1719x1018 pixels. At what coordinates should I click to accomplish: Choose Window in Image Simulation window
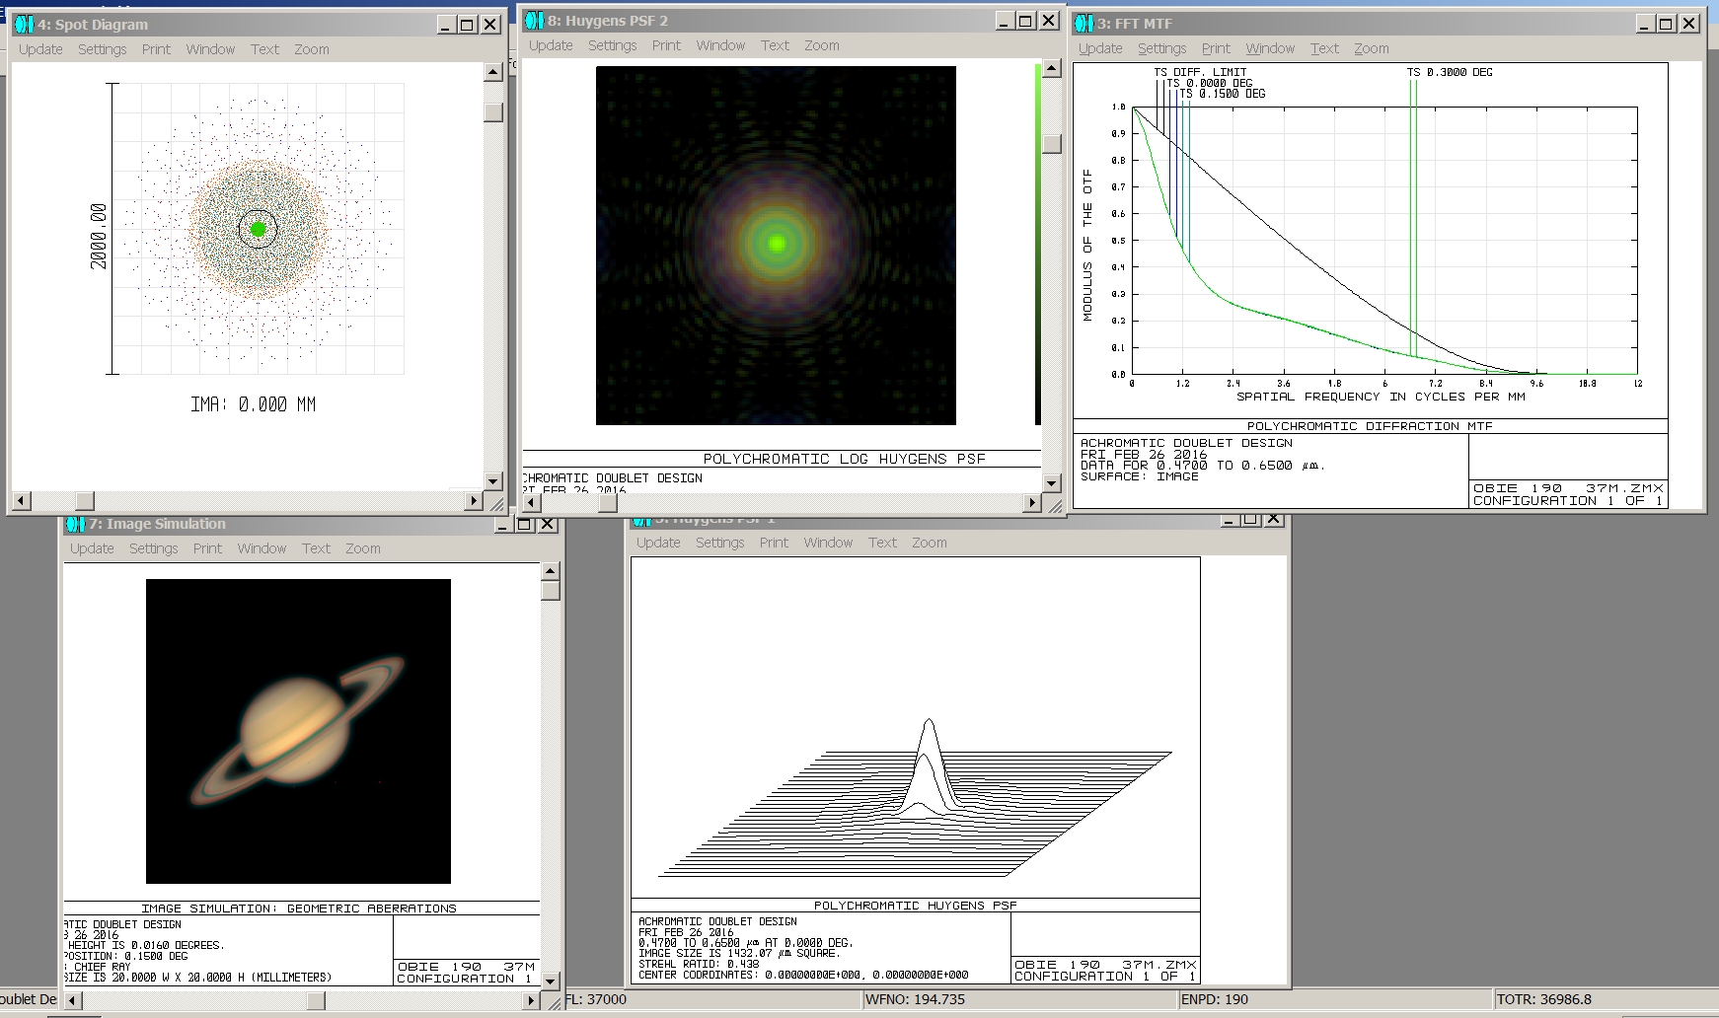[262, 548]
